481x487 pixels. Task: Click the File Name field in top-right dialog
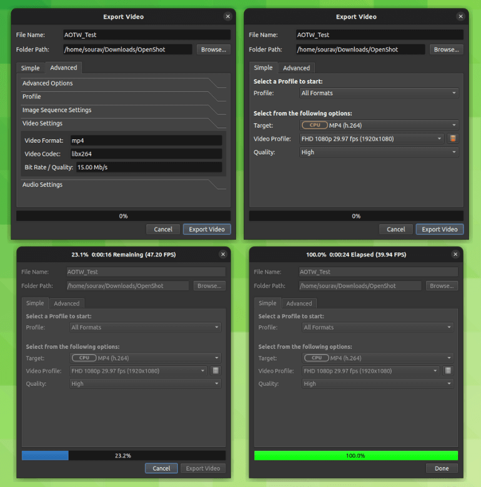[379, 35]
